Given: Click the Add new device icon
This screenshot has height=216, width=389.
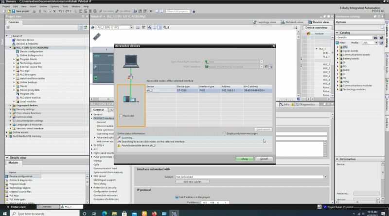Looking at the screenshot, I should tap(14, 40).
